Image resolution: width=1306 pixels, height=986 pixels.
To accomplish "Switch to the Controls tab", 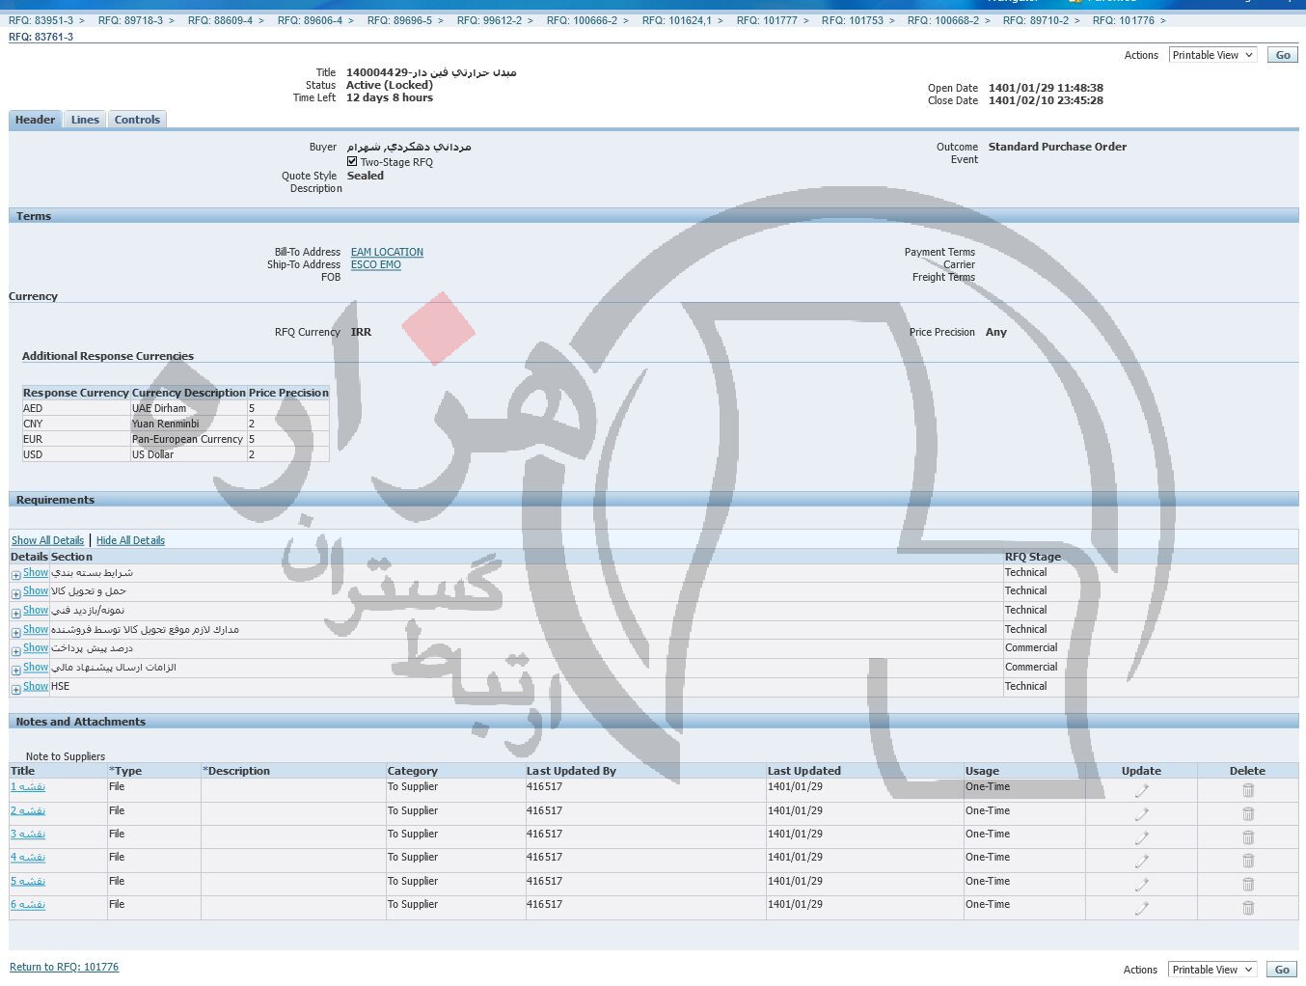I will click(x=137, y=120).
